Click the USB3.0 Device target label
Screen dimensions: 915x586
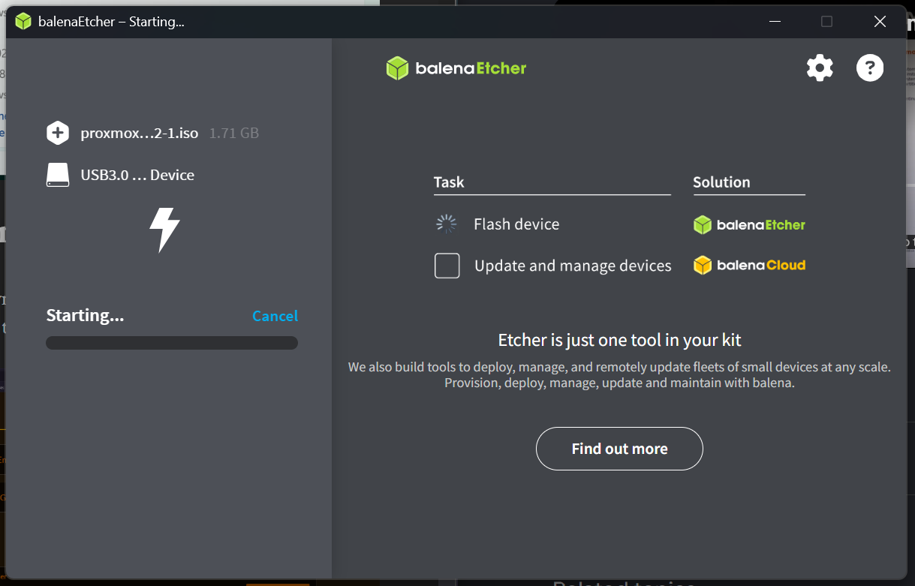tap(137, 175)
